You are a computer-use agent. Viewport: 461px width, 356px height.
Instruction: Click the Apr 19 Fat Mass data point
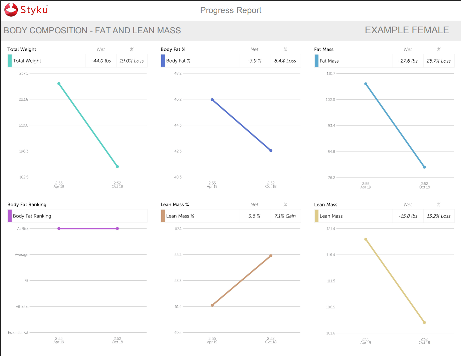(x=366, y=84)
